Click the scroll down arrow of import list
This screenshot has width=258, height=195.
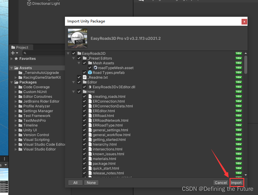pyautogui.click(x=246, y=175)
